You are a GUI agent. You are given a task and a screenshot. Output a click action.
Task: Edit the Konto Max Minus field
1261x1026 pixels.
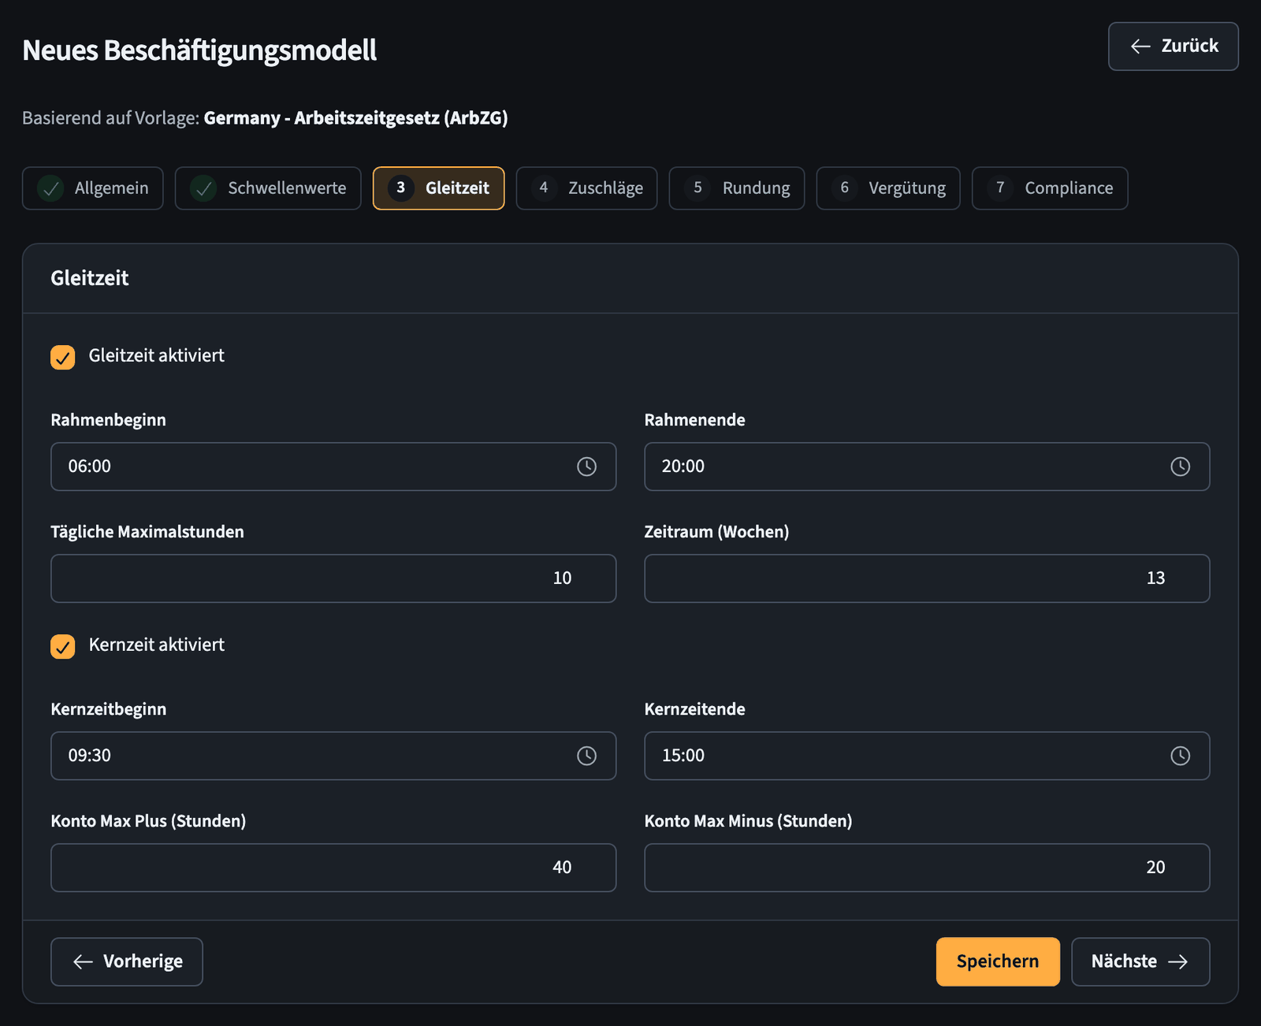coord(927,868)
